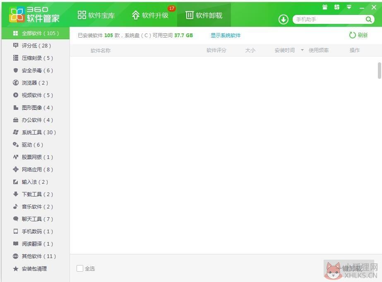Click the 驱动 gears icon
This screenshot has width=382, height=282.
tap(16, 145)
